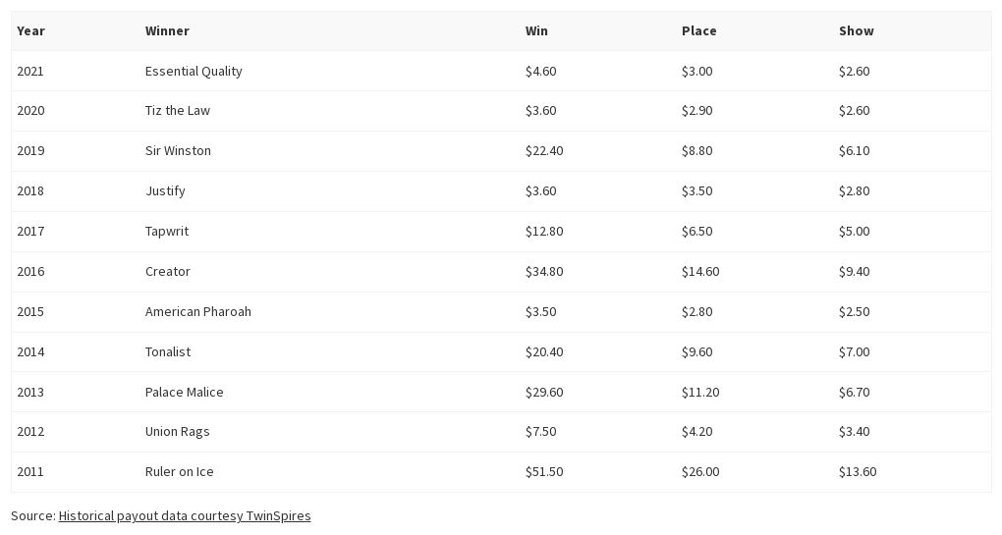Select the Creator winner cell

pyautogui.click(x=168, y=271)
